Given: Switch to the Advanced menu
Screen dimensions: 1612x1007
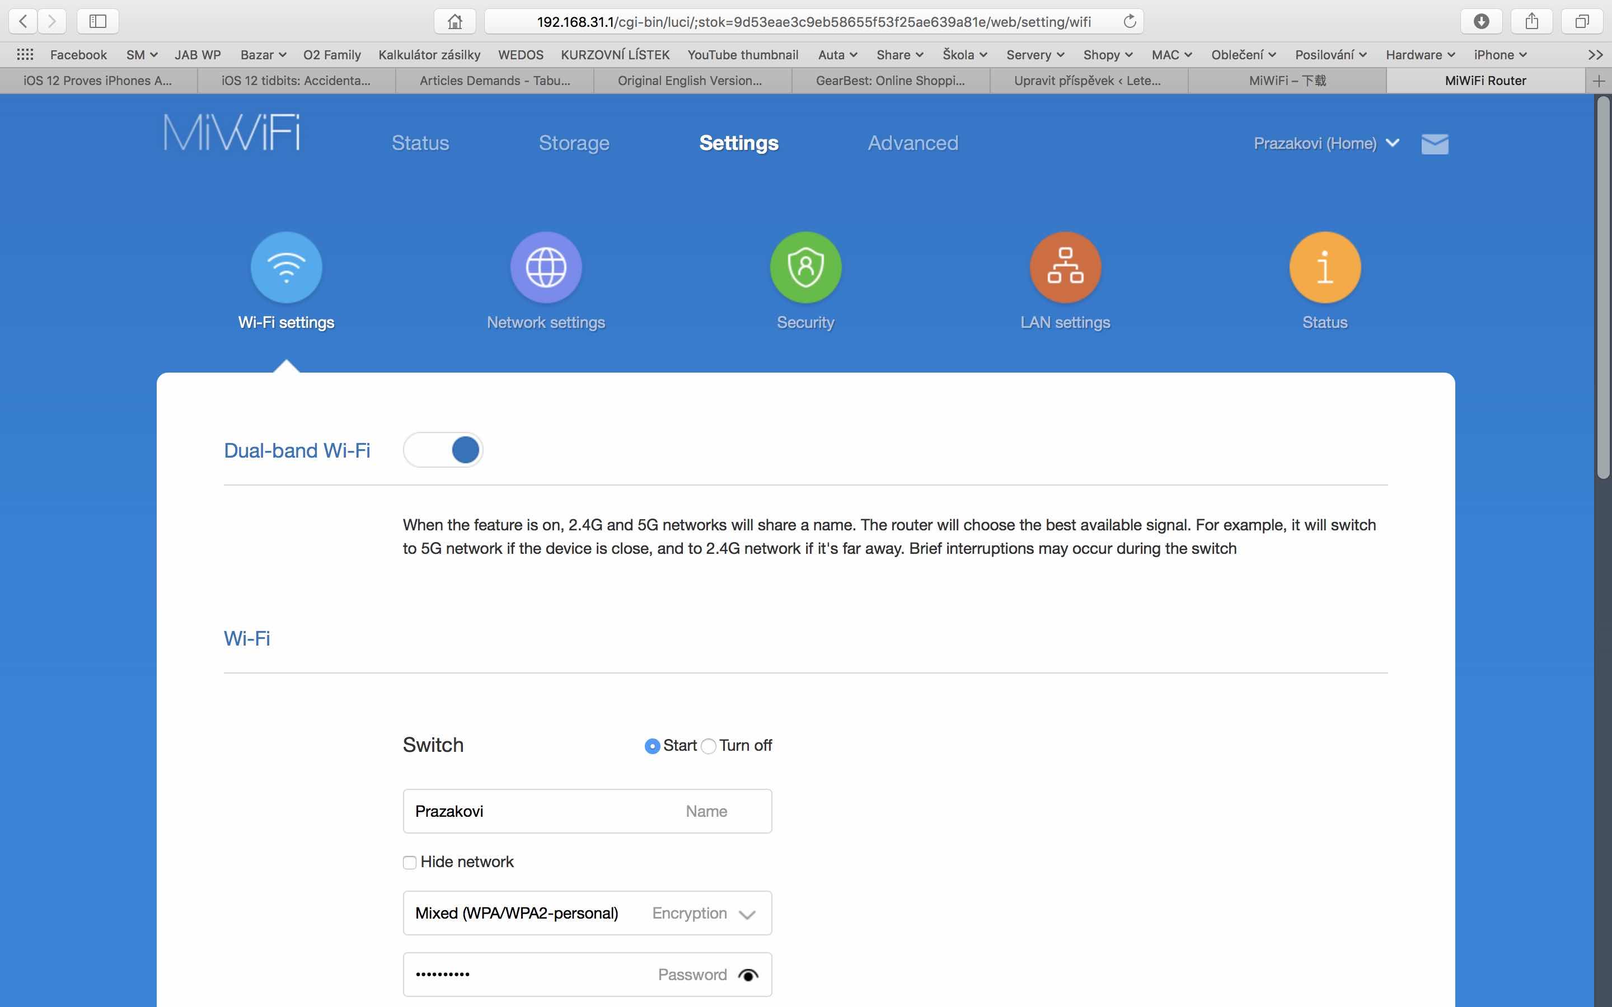Looking at the screenshot, I should 912,143.
